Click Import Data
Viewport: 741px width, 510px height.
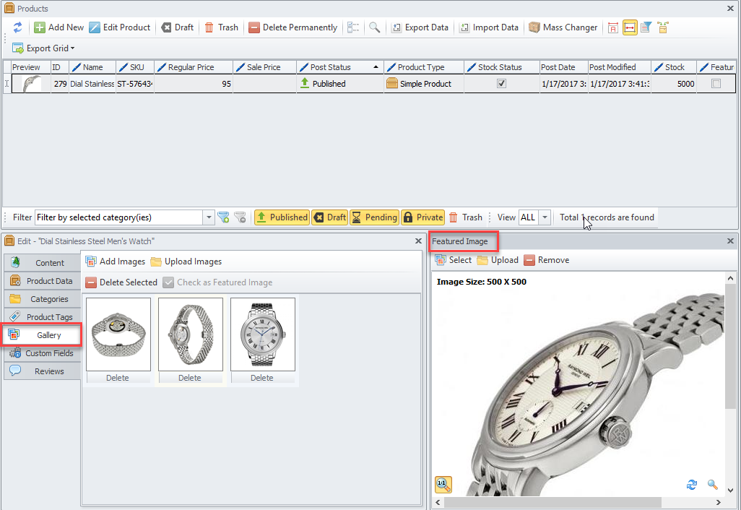click(x=490, y=27)
